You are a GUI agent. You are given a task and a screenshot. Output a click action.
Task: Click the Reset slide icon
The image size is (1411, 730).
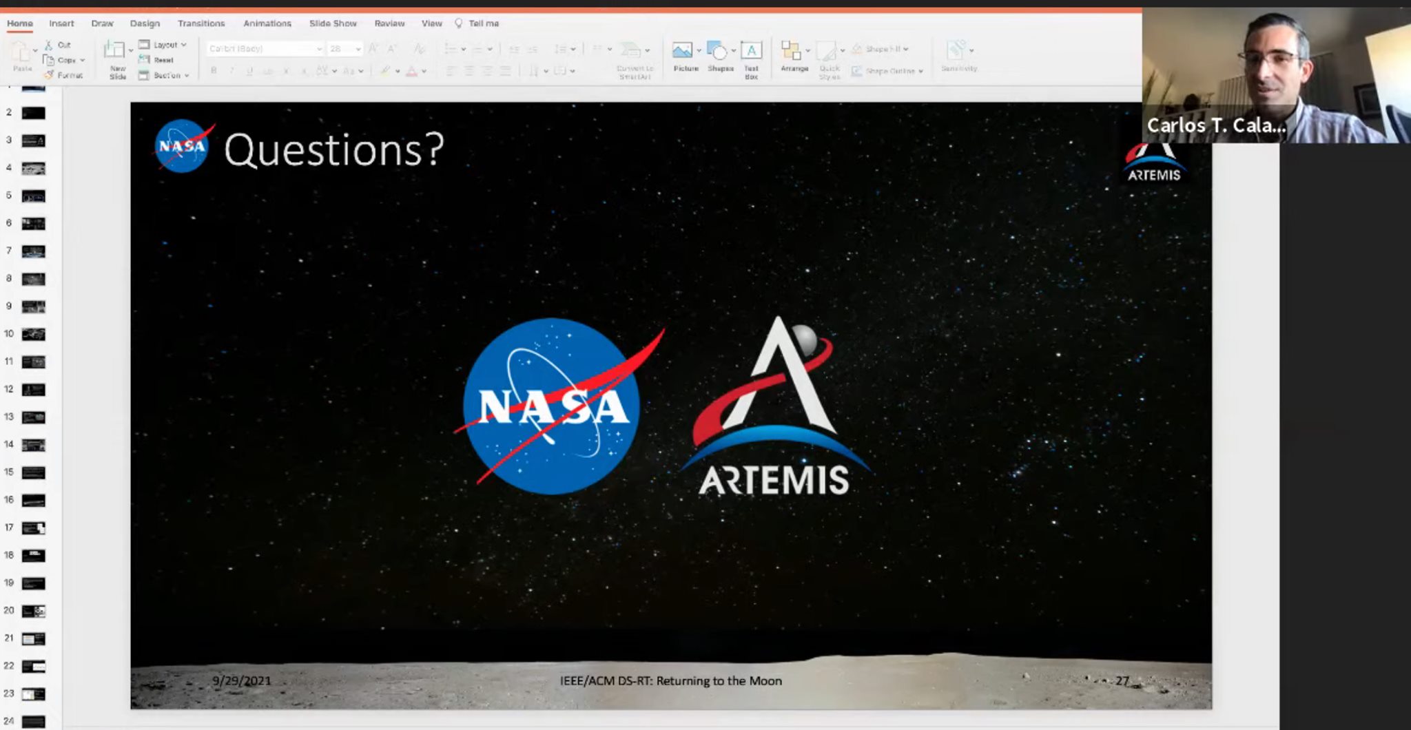coord(144,60)
